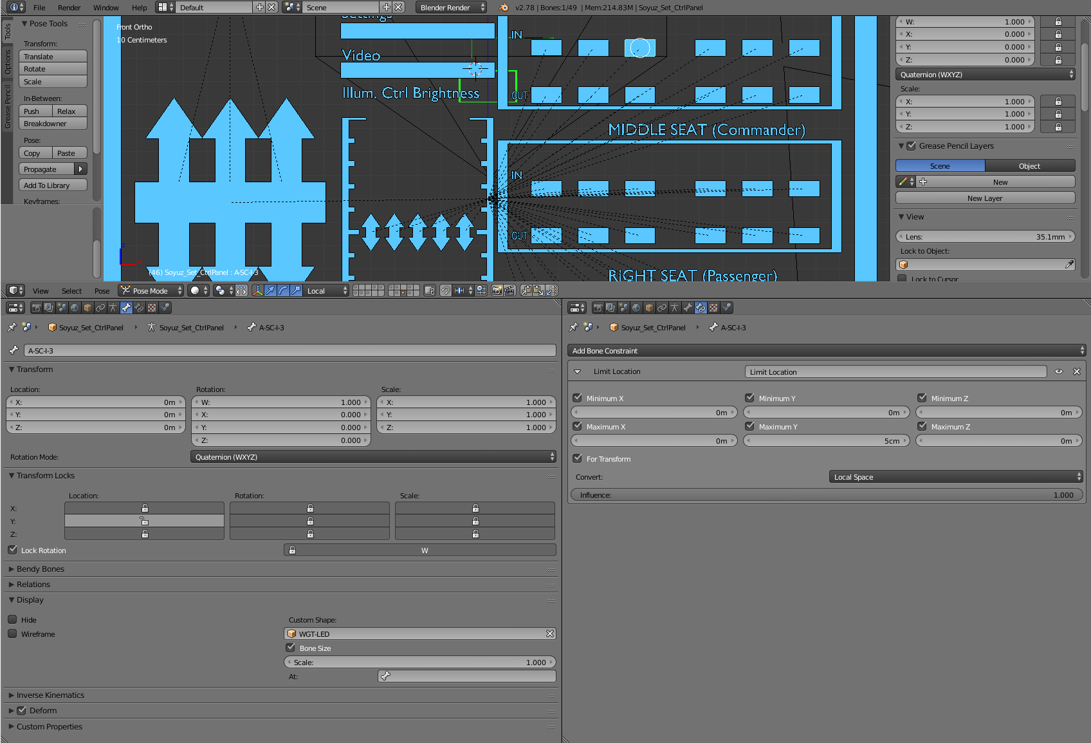This screenshot has height=743, width=1091.
Task: Open the Object properties tab in right panel
Action: pyautogui.click(x=649, y=308)
